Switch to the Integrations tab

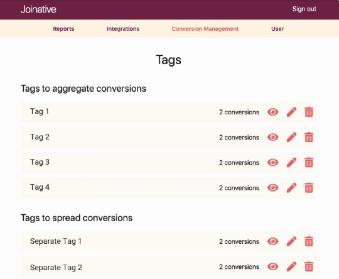point(123,29)
